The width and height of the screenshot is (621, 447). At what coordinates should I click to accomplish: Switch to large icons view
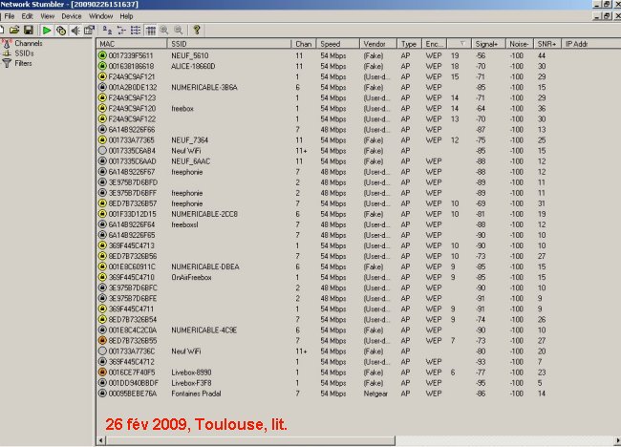pyautogui.click(x=107, y=31)
